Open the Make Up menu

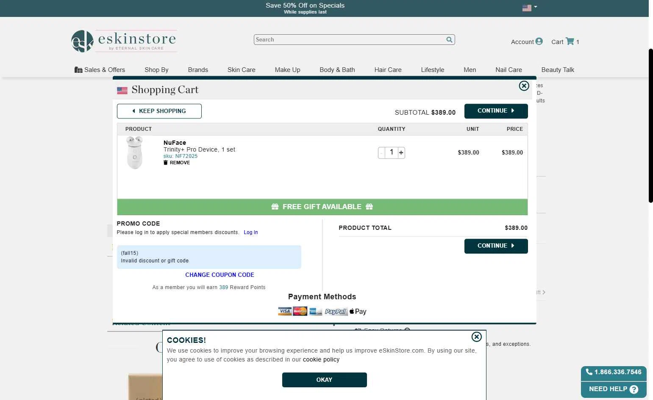pyautogui.click(x=288, y=70)
